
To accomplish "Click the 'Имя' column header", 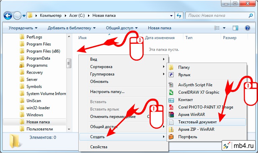I will (82, 38).
